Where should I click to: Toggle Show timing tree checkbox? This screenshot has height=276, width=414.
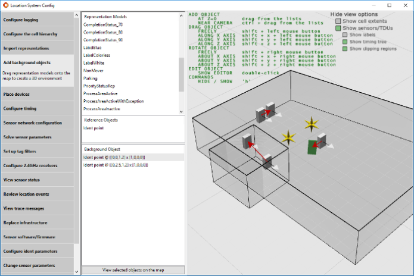pos(345,42)
